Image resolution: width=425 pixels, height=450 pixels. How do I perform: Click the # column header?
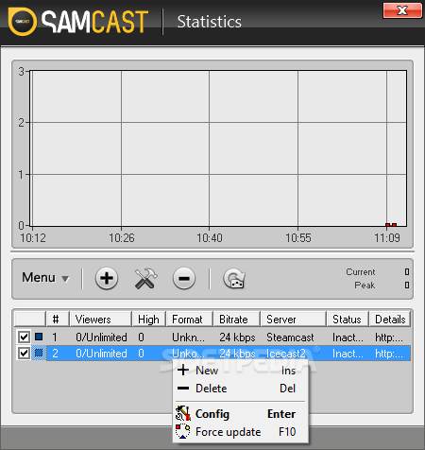click(x=58, y=320)
